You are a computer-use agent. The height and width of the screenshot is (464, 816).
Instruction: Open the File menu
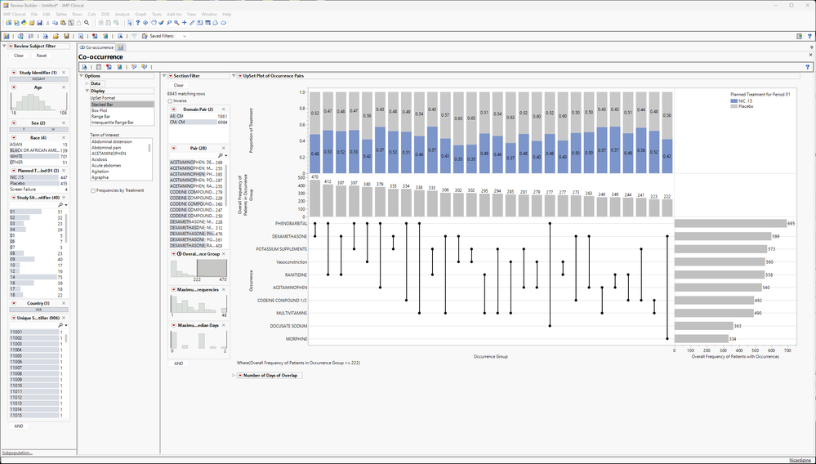[x=34, y=14]
